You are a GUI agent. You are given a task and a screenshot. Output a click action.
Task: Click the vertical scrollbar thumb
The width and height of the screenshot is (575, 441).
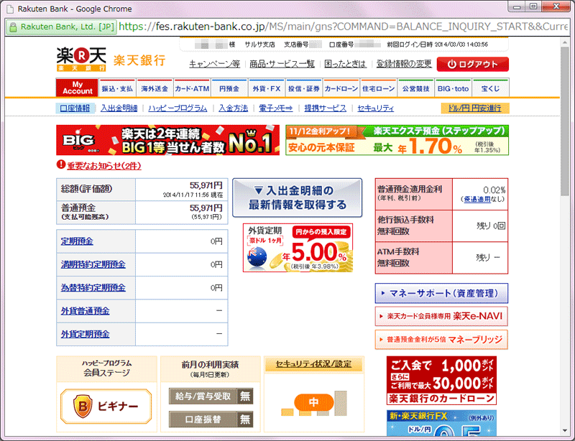[565, 121]
